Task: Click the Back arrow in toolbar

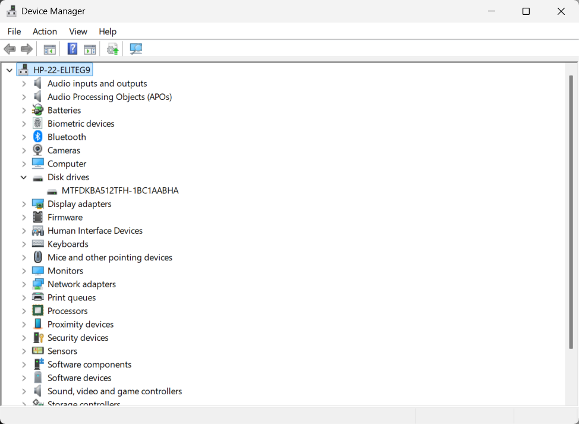Action: click(10, 49)
